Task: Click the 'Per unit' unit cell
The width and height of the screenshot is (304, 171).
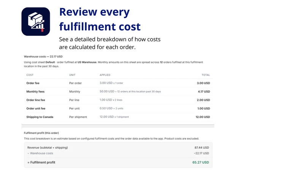Action: tap(74, 109)
